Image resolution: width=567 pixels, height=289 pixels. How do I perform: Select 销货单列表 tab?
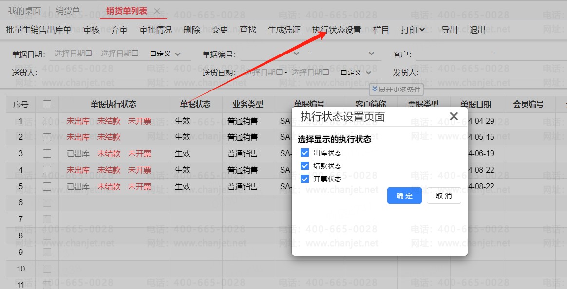coord(127,11)
